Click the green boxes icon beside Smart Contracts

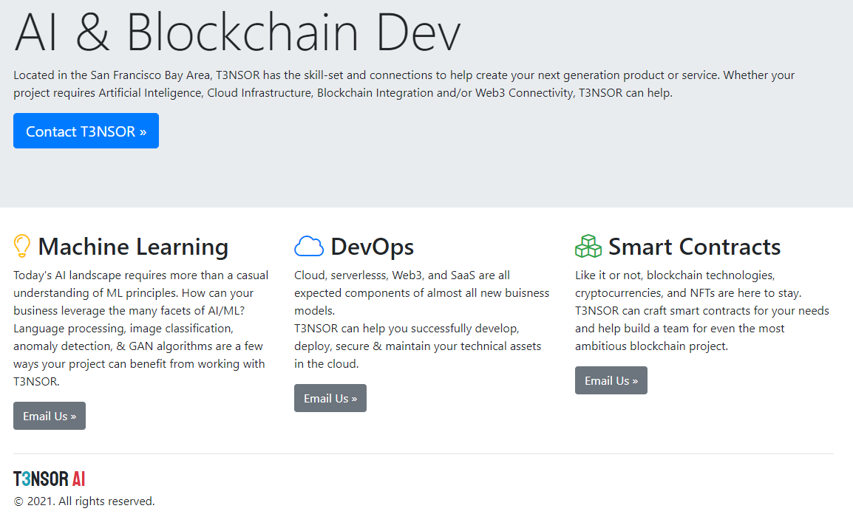(x=588, y=246)
